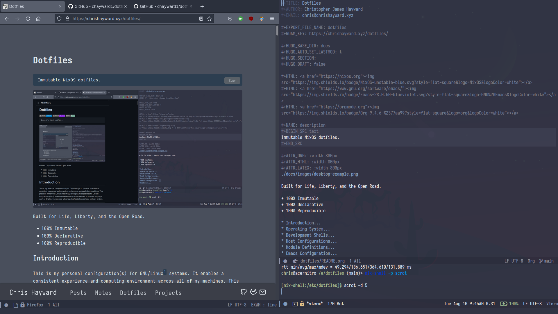Toggle the Firefox container tab icon
This screenshot has width=558, height=314.
coord(262,18)
